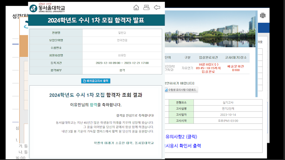285x160 pixels.
Task: Click the 지원자성명 row label
Action: (x=56, y=55)
